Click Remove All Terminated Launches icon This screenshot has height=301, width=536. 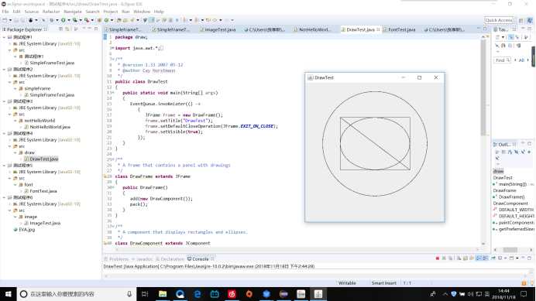(451, 258)
